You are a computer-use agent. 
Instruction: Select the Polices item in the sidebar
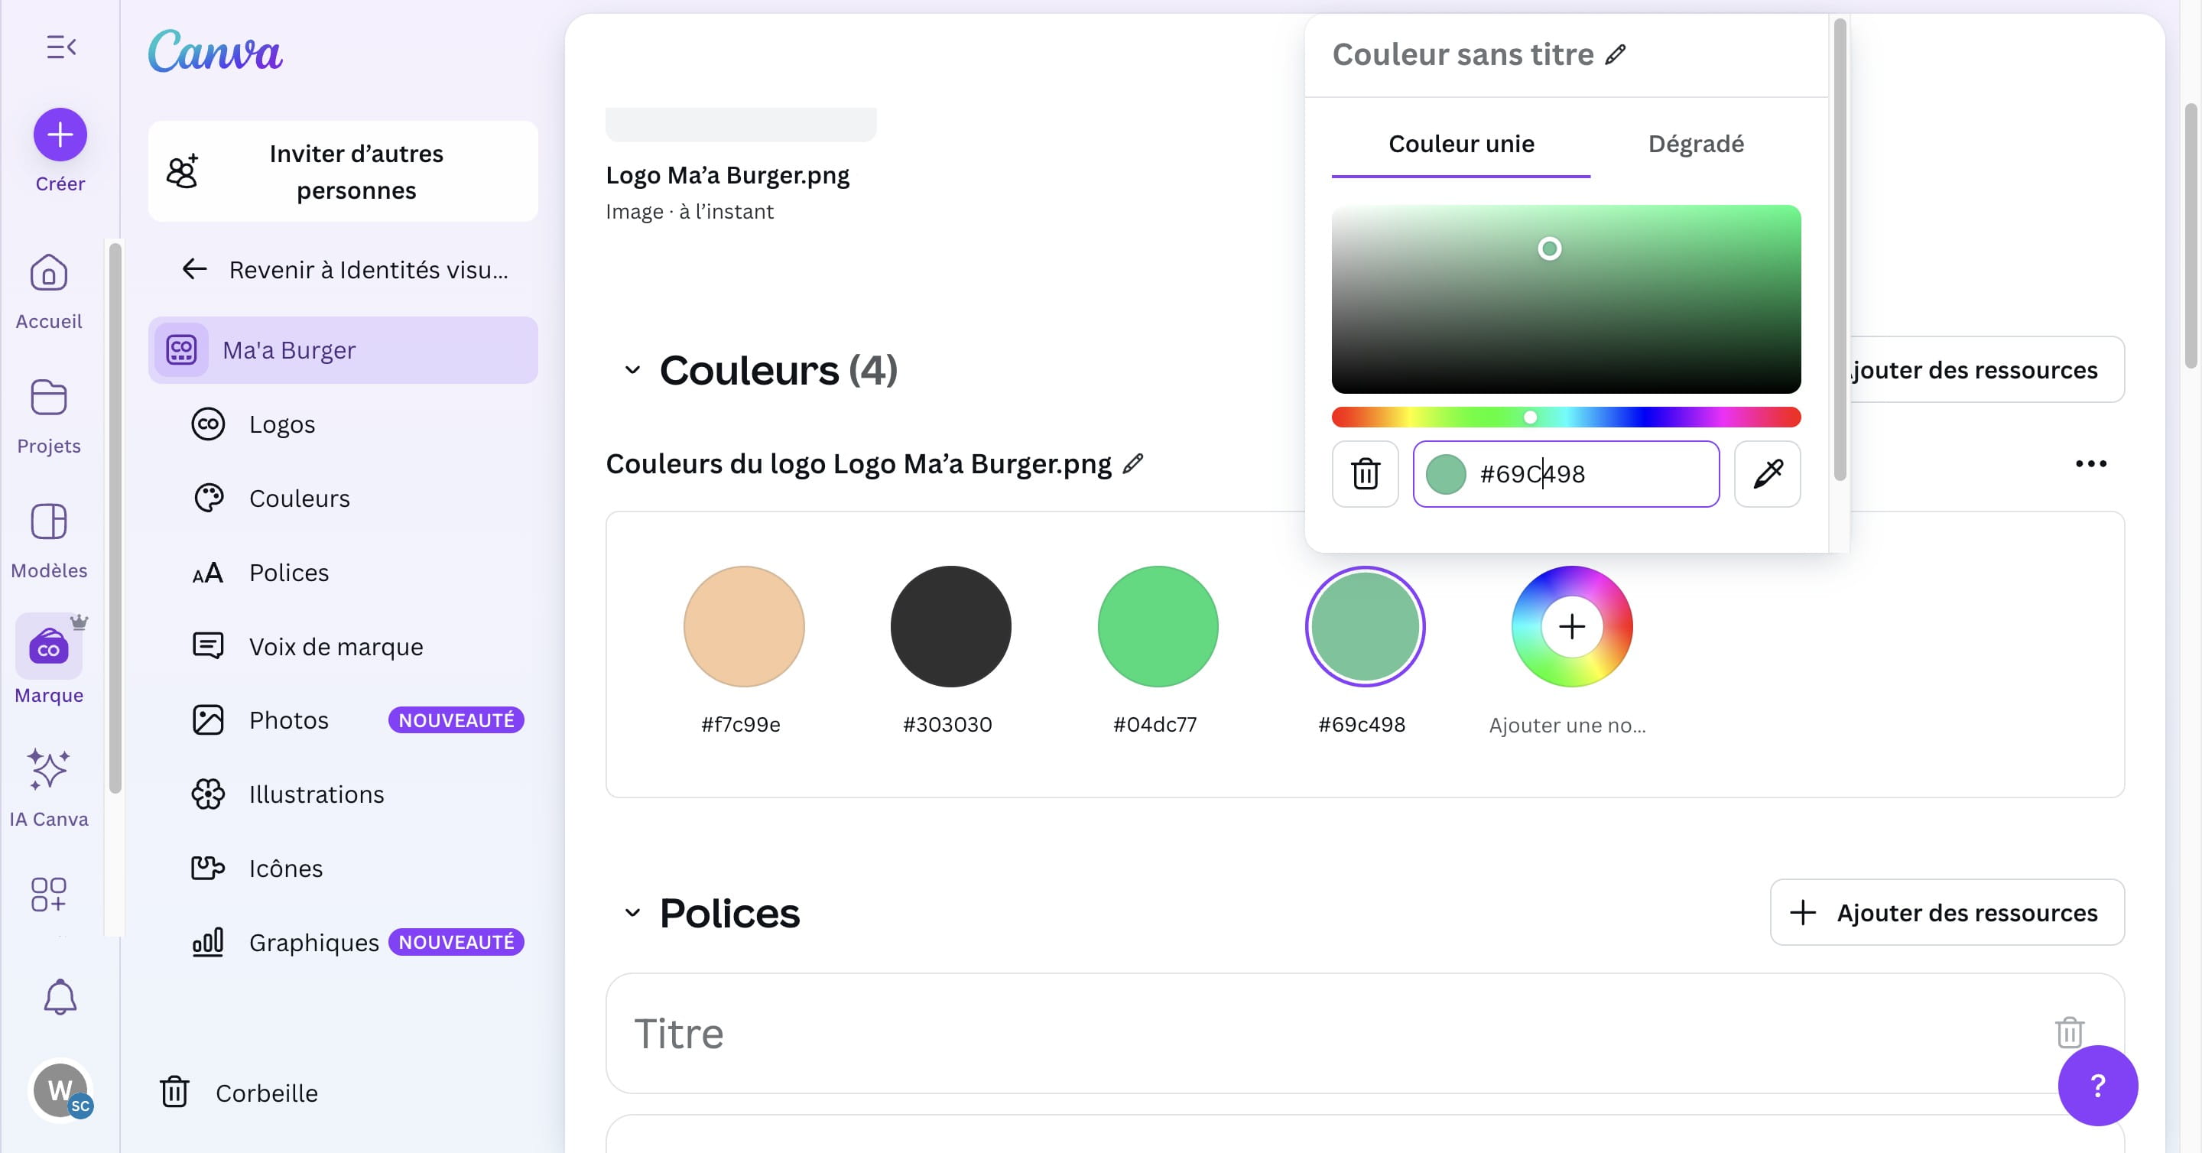tap(288, 572)
